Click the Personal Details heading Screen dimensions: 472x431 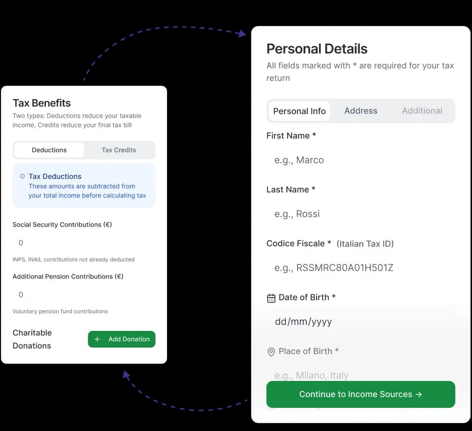(x=317, y=49)
